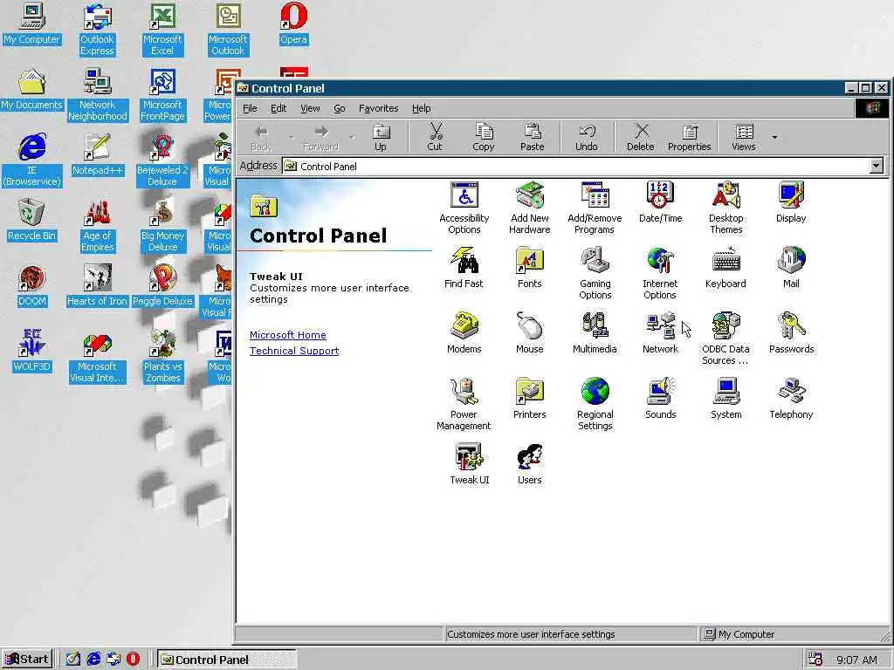Image resolution: width=894 pixels, height=670 pixels.
Task: Select Notepad++ desktop shortcut
Action: [x=97, y=155]
